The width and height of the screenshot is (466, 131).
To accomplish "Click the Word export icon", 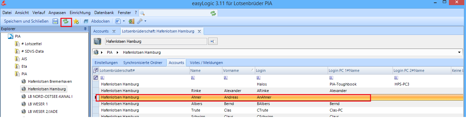I will (118, 21).
